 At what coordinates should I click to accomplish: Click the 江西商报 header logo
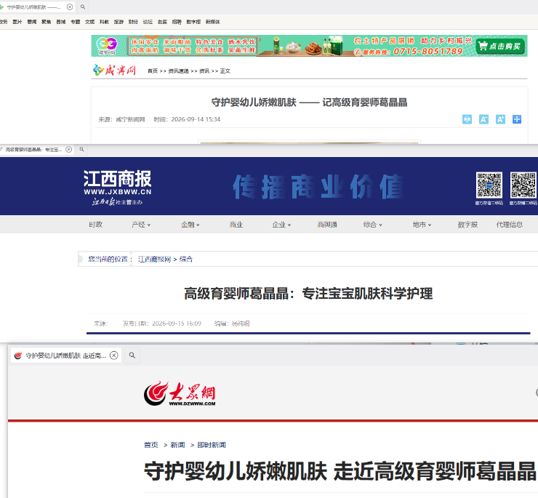(x=117, y=187)
